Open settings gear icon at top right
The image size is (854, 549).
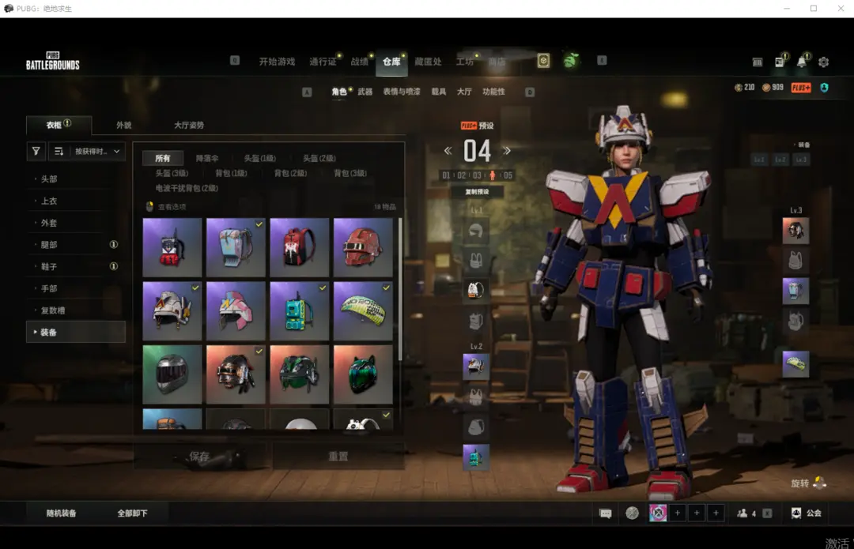[x=823, y=62]
